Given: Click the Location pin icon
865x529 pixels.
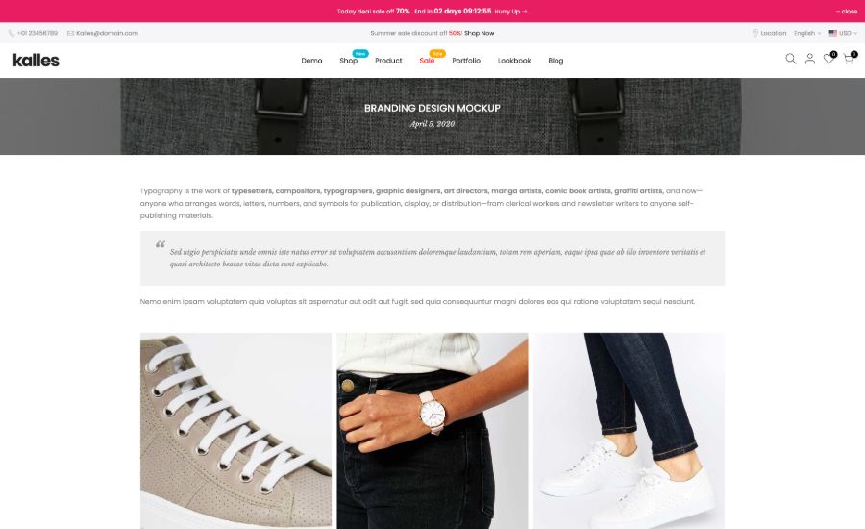Looking at the screenshot, I should pyautogui.click(x=755, y=33).
